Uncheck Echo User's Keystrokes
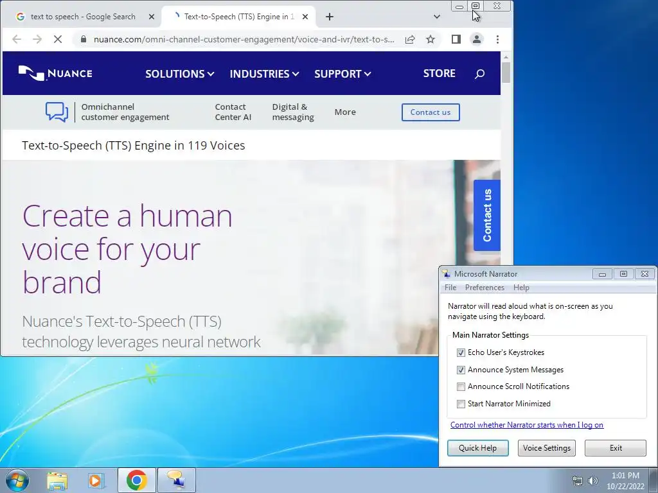Viewport: 658px width, 493px height. click(x=461, y=352)
